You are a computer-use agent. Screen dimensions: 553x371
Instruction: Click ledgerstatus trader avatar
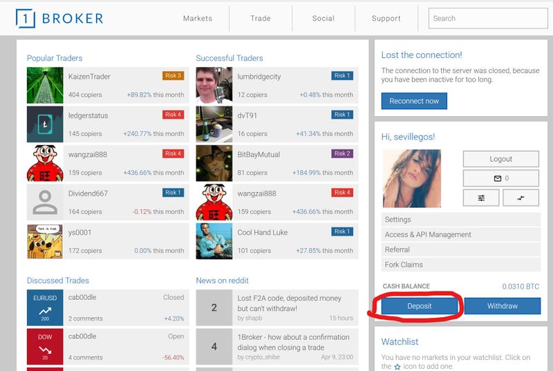pos(45,124)
